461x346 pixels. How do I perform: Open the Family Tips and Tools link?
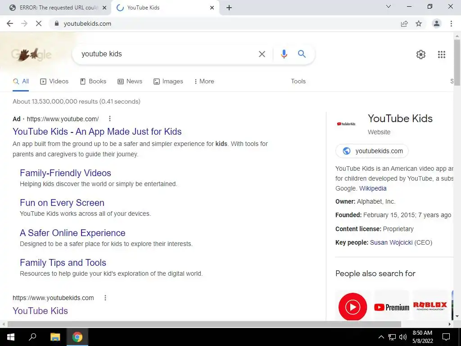pos(63,263)
